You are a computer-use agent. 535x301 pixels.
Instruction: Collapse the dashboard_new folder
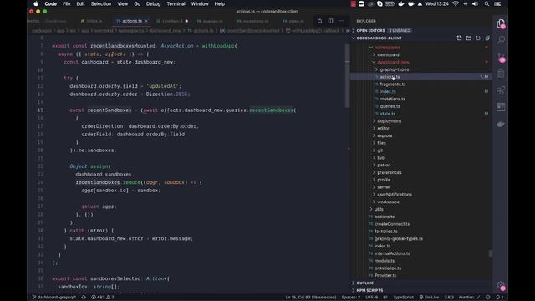pos(393,62)
